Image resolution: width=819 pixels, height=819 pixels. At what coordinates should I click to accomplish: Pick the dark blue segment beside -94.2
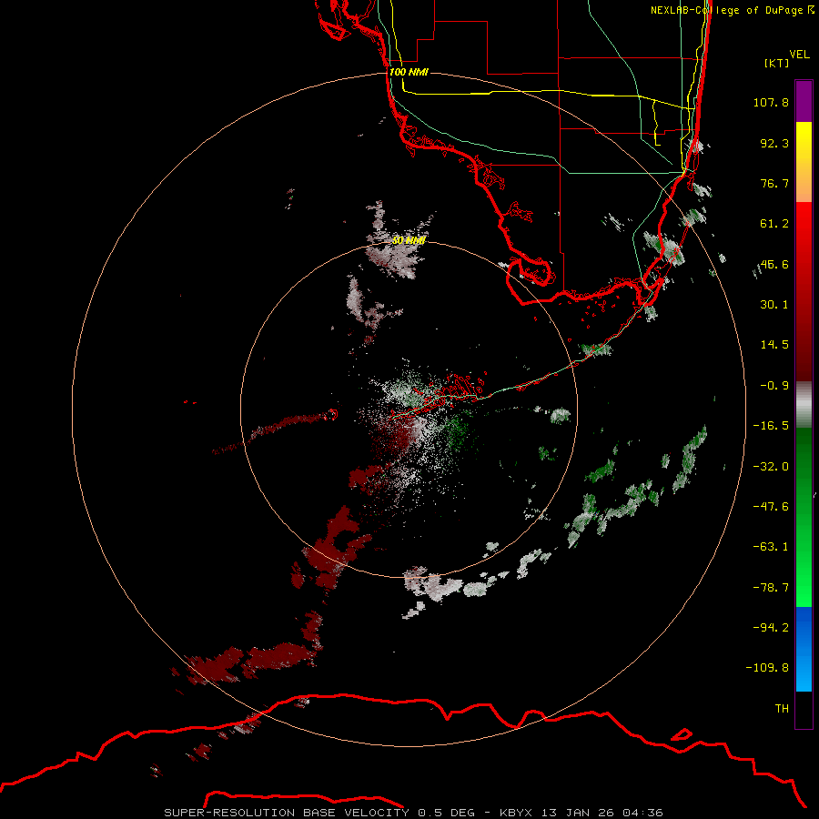[x=804, y=627]
